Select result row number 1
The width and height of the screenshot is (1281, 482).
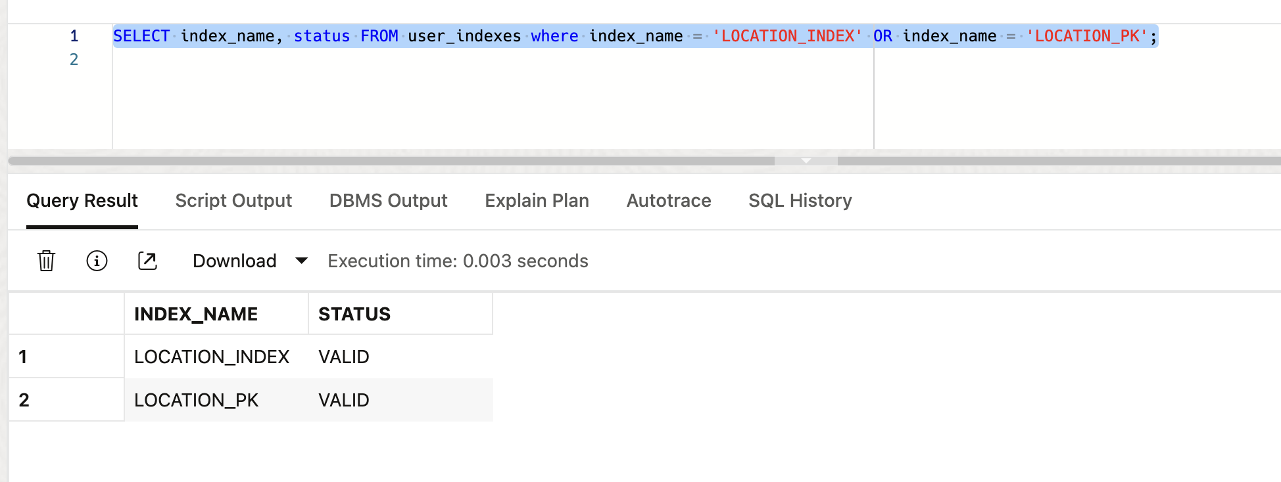point(66,357)
